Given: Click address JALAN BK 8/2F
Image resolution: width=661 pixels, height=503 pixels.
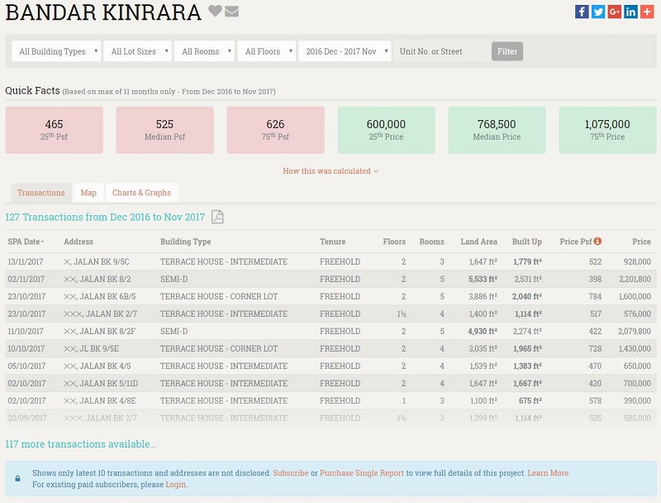Looking at the screenshot, I should [99, 331].
